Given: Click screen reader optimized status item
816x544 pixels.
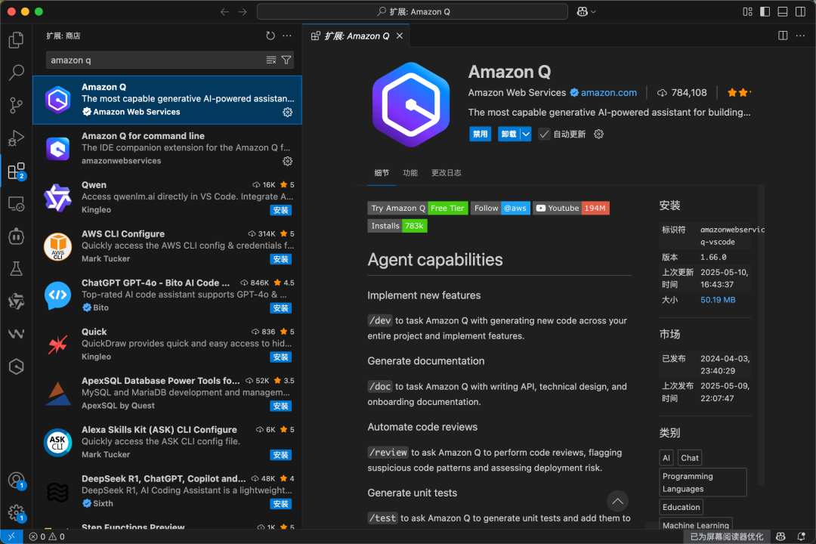Looking at the screenshot, I should pyautogui.click(x=727, y=536).
